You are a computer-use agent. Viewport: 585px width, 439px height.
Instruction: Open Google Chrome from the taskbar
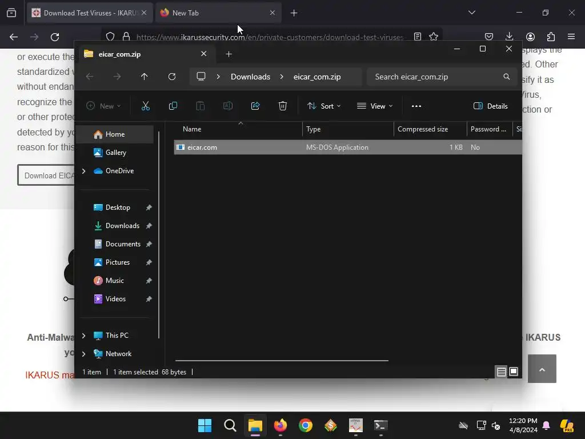(306, 425)
